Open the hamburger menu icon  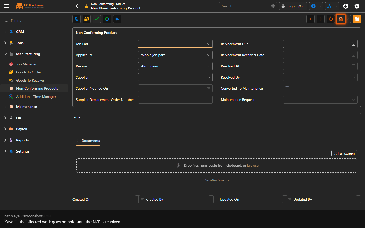click(7, 6)
